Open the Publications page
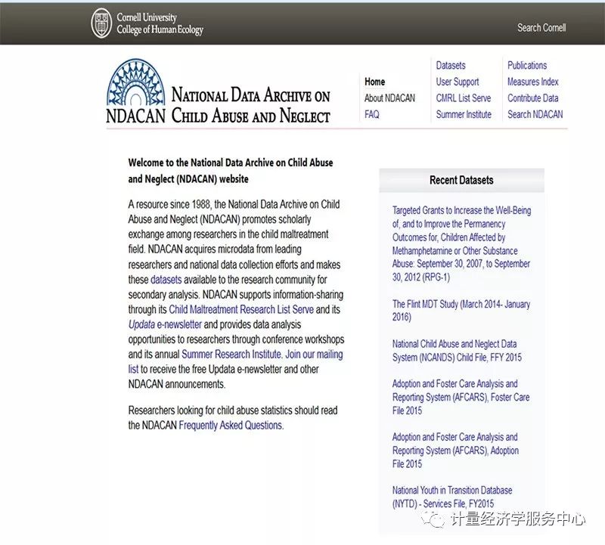Viewport: 605px width, 545px height. 527,65
